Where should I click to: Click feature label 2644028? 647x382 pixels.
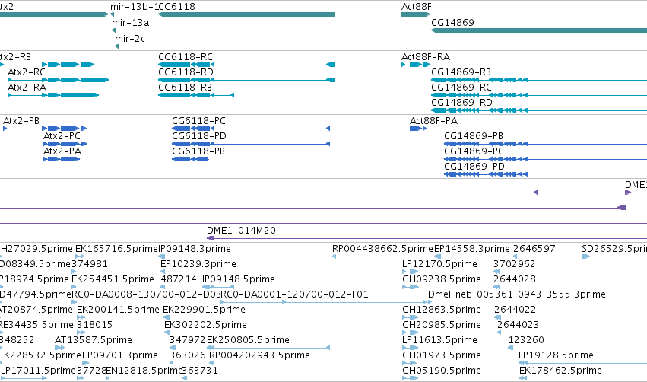point(515,279)
